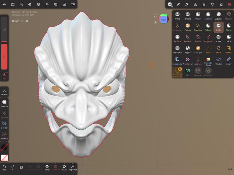Choose the Planar tool
234x175 pixels.
[229, 27]
